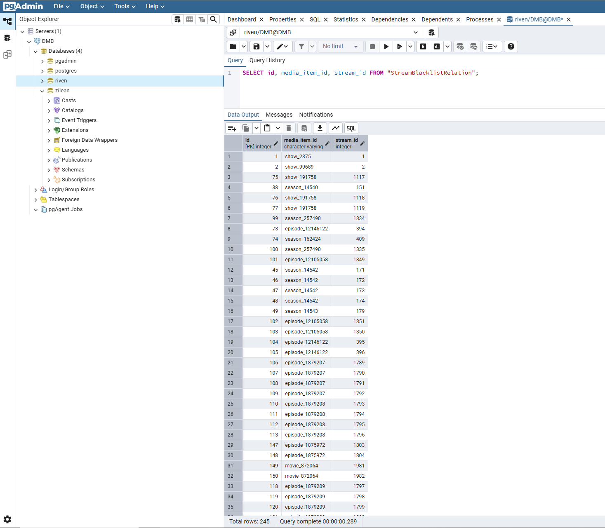
Task: Click the Delete row trash icon
Action: pos(289,128)
